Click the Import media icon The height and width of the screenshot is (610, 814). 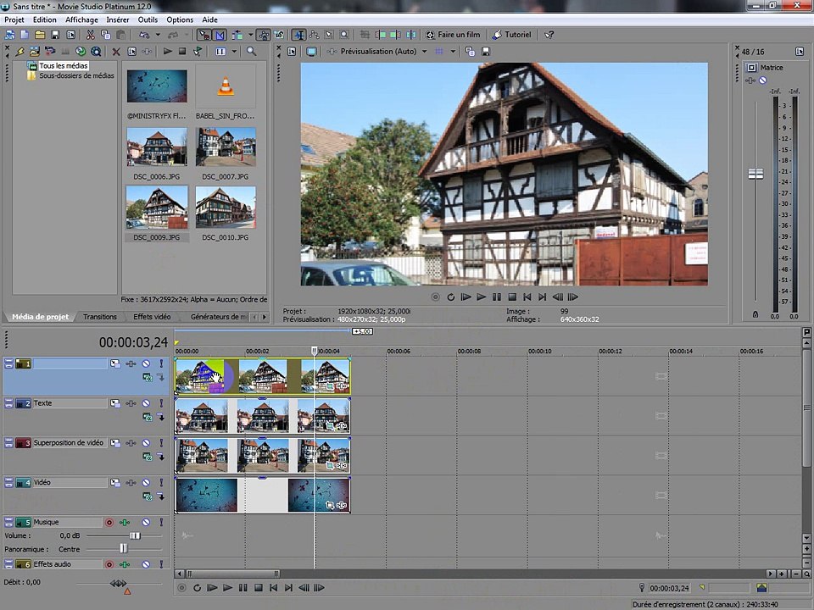pos(35,52)
